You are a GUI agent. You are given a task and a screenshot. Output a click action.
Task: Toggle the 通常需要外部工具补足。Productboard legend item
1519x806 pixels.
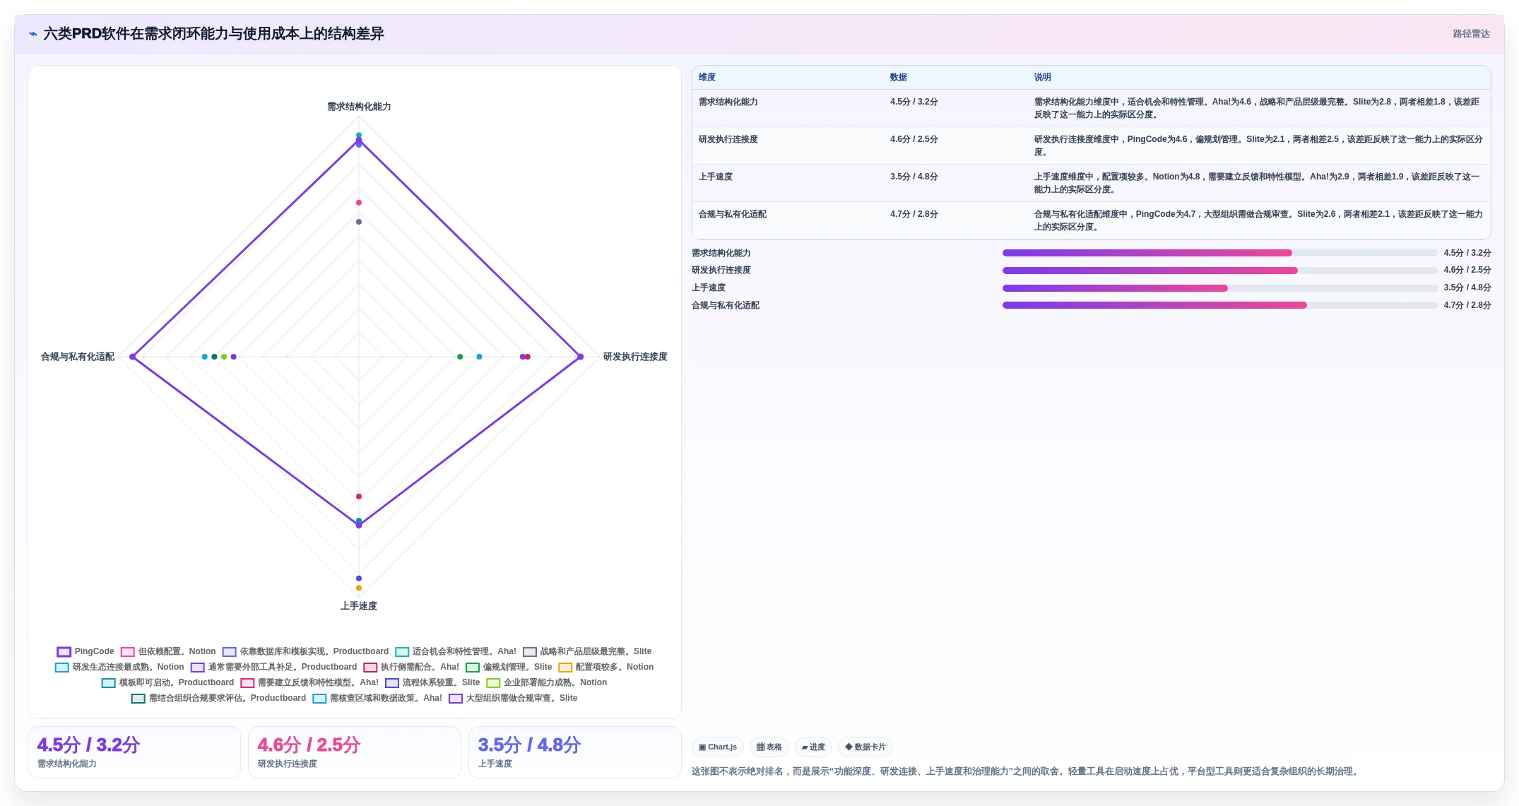click(273, 667)
